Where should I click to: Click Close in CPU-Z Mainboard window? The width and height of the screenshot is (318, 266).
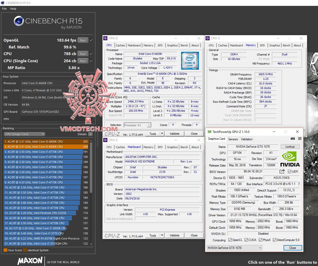194,235
